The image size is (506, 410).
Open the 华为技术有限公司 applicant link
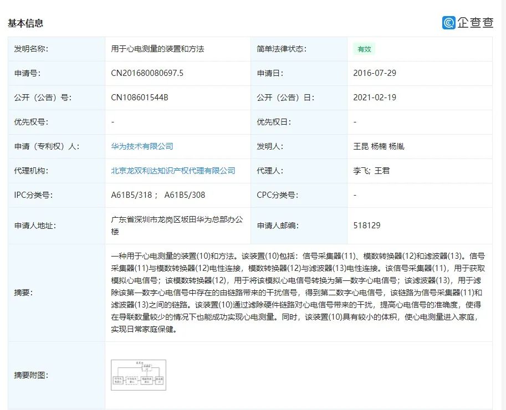click(142, 146)
